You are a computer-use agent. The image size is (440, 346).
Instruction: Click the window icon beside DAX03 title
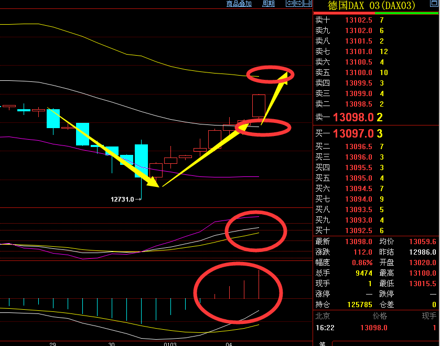point(434,3)
